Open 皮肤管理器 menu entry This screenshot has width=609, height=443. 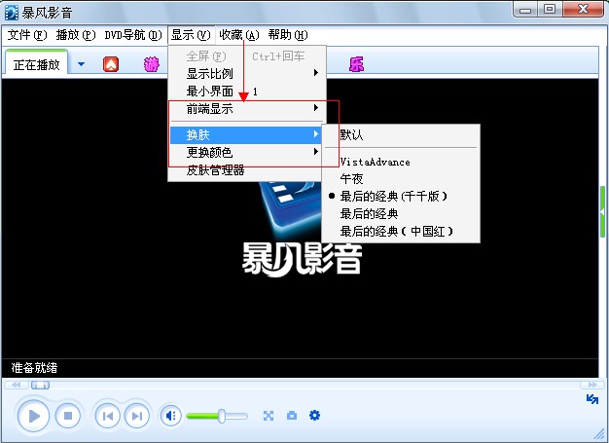click(x=247, y=170)
